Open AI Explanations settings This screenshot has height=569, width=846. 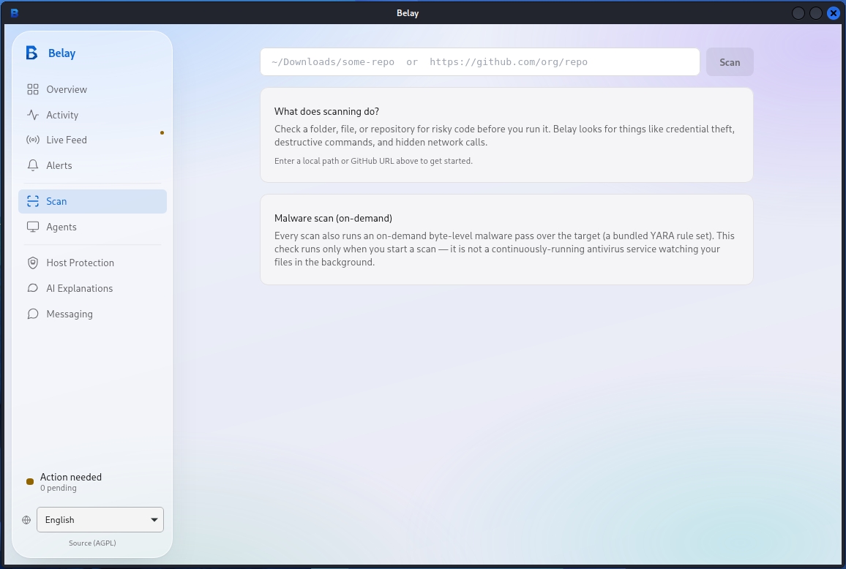point(92,288)
